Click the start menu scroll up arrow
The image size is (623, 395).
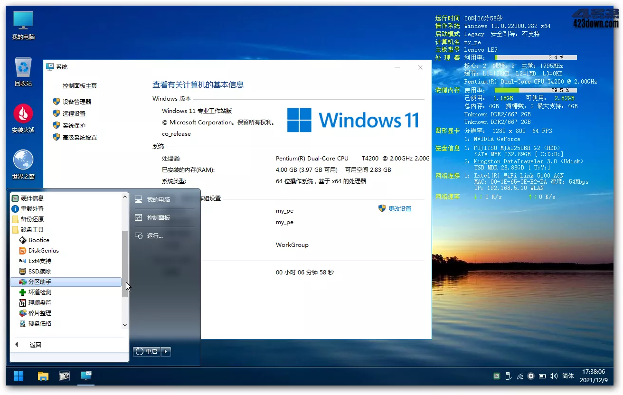[x=125, y=196]
